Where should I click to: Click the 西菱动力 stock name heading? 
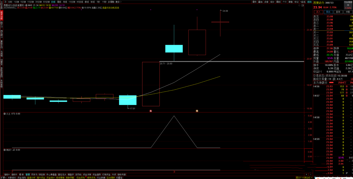(x=319, y=3)
